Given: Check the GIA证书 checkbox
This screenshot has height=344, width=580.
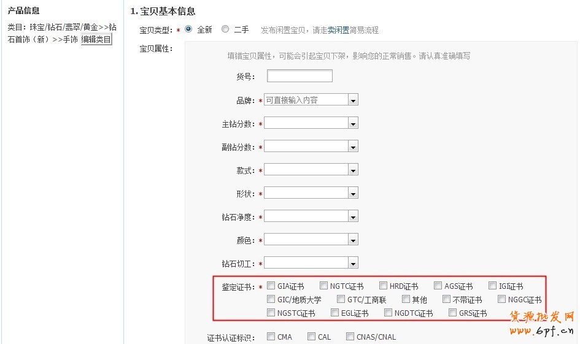Looking at the screenshot, I should click(x=271, y=286).
